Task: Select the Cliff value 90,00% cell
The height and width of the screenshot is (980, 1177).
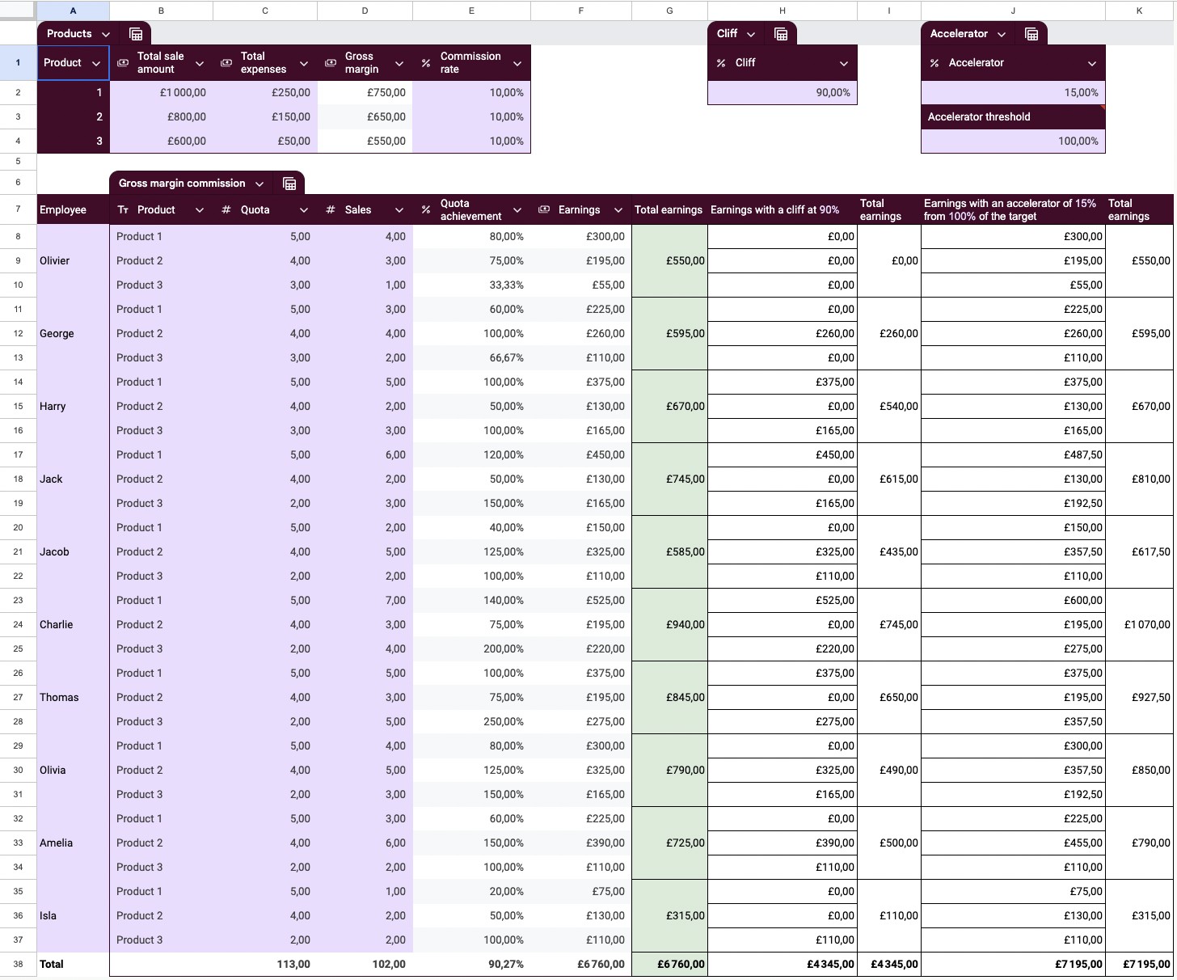Action: (x=783, y=92)
